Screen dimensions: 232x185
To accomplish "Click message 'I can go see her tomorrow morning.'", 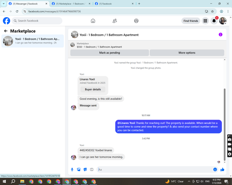I will coord(101,157).
